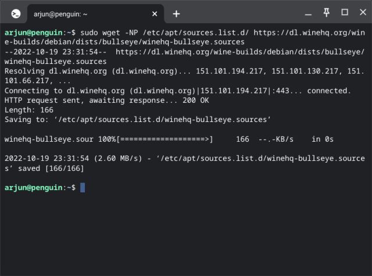
Task: Open a new terminal tab with plus
Action: coord(176,14)
